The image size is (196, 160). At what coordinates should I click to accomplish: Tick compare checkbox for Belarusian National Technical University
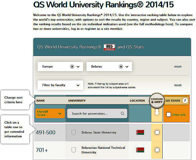pyautogui.click(x=157, y=150)
